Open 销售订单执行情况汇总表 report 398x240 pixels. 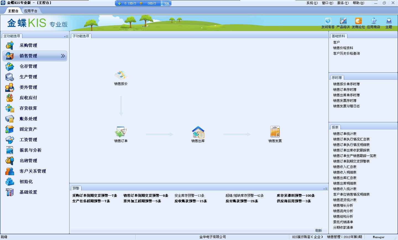coord(351,139)
